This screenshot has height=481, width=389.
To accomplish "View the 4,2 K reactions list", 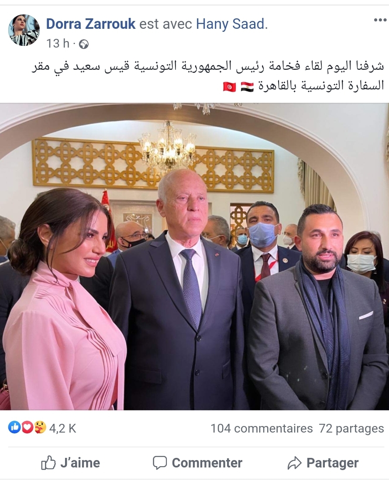I will (62, 428).
